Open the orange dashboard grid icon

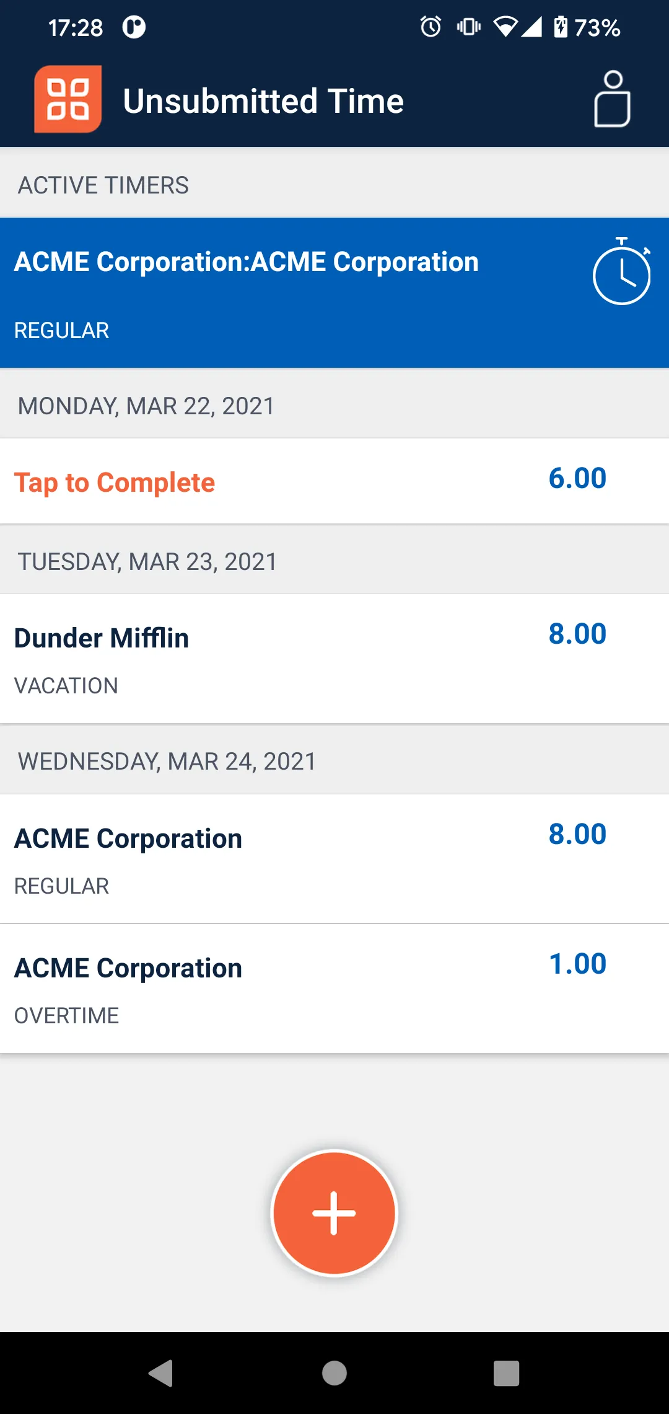68,99
